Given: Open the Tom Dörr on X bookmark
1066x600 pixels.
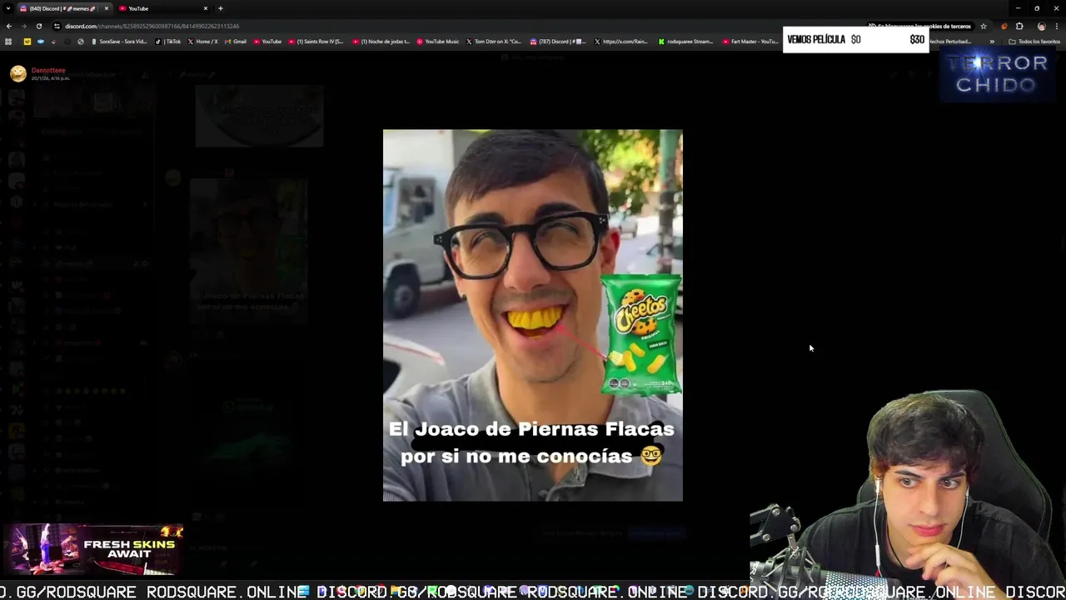Looking at the screenshot, I should point(494,41).
